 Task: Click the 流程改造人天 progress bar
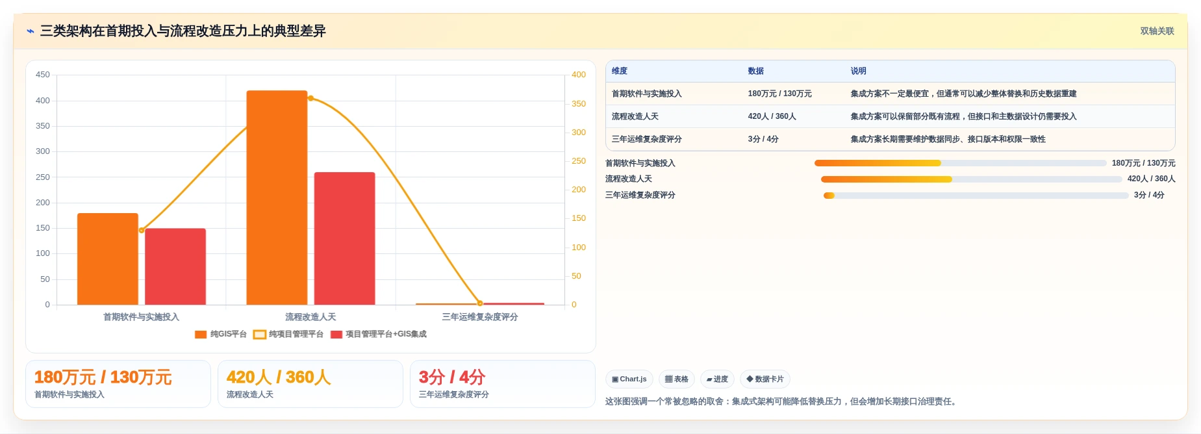coord(971,179)
